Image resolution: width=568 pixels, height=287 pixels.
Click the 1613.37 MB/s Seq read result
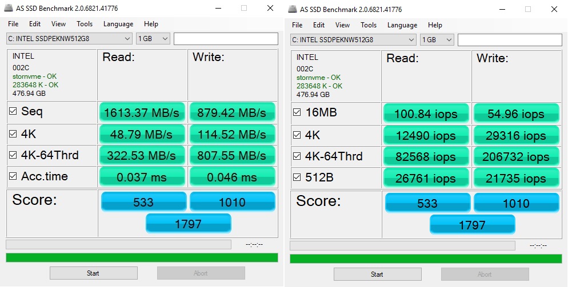(142, 112)
